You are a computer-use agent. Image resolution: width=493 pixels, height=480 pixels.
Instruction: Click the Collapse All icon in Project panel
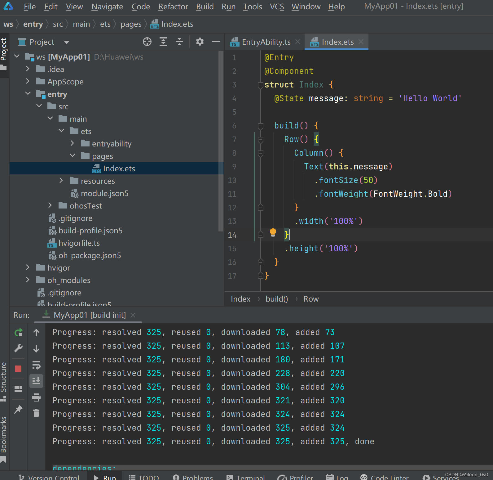pos(179,42)
